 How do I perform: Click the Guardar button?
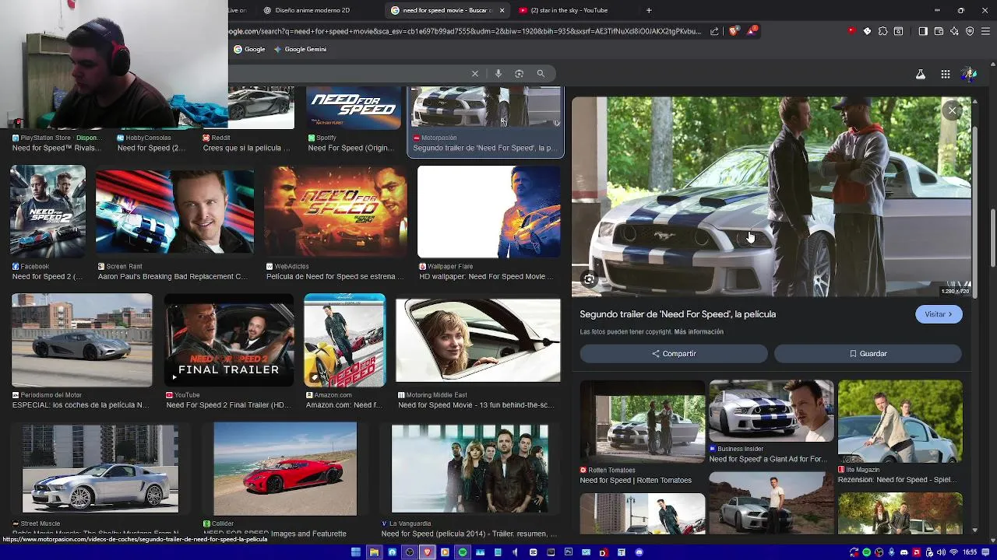click(x=868, y=353)
